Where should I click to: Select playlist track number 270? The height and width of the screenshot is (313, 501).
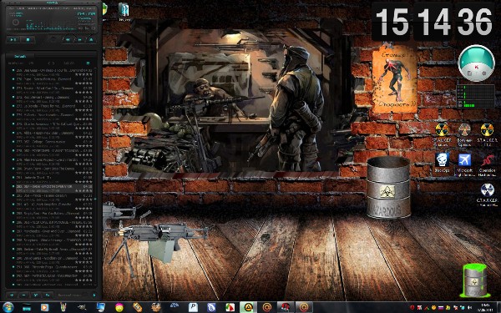pyautogui.click(x=54, y=81)
